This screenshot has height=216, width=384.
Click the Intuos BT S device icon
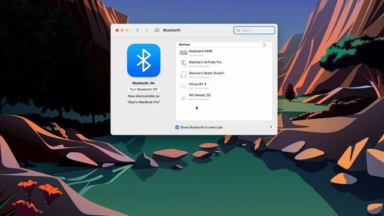pyautogui.click(x=184, y=85)
